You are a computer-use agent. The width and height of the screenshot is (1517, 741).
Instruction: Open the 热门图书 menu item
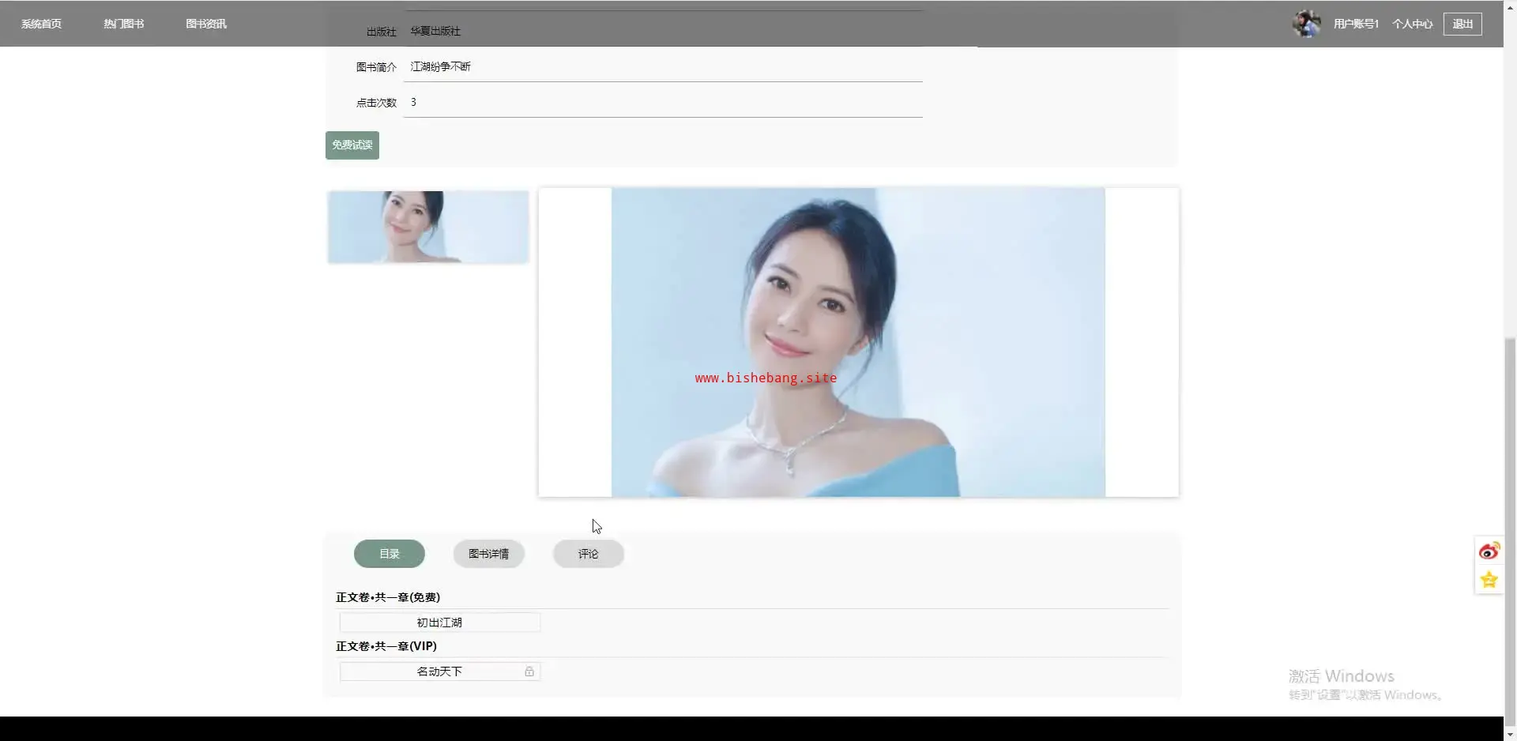click(124, 24)
